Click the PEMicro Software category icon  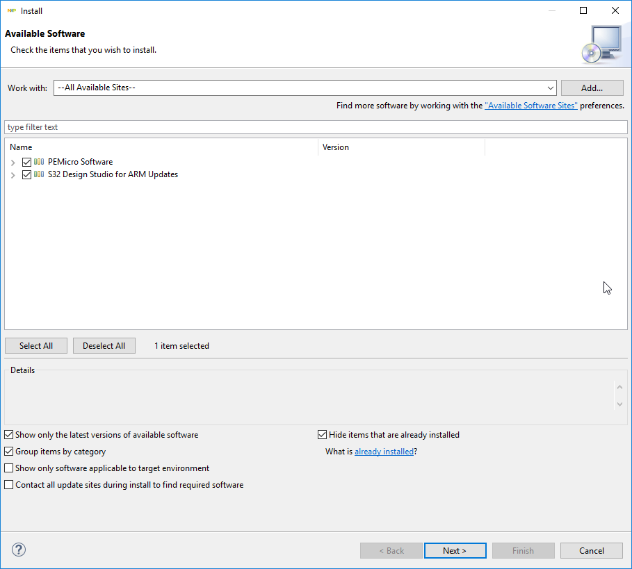(39, 162)
